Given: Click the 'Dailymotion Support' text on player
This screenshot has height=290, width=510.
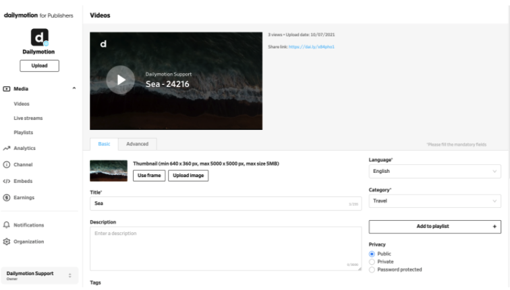Looking at the screenshot, I should [x=169, y=74].
